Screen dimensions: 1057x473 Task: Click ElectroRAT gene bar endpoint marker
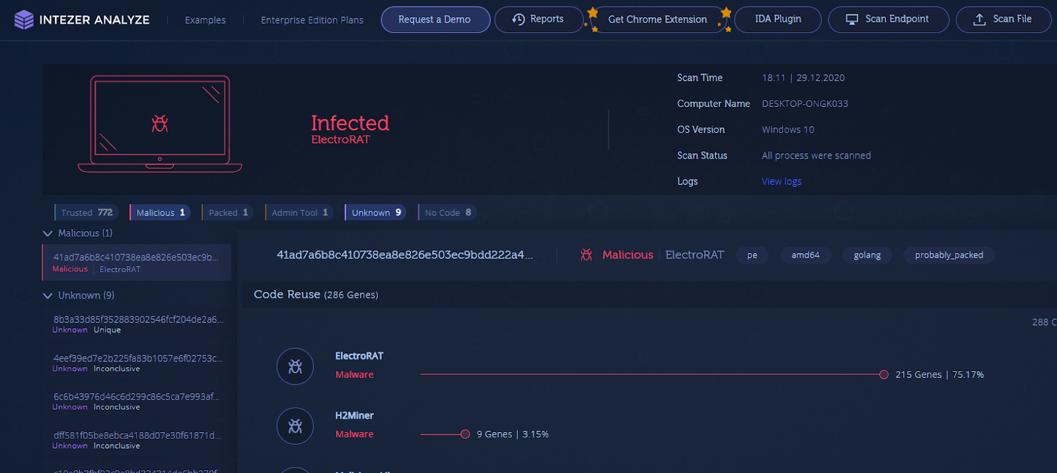pyautogui.click(x=884, y=375)
